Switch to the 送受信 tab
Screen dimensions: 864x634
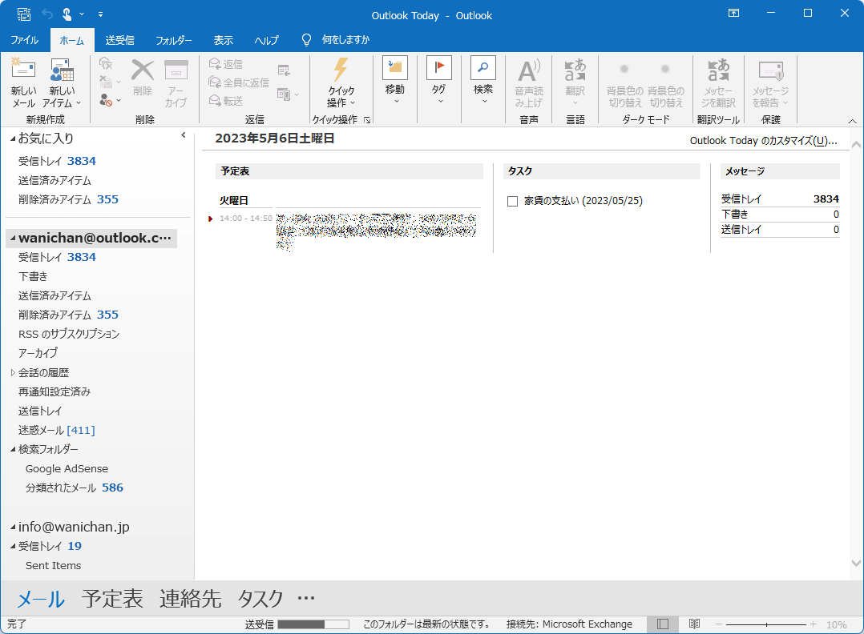click(119, 40)
